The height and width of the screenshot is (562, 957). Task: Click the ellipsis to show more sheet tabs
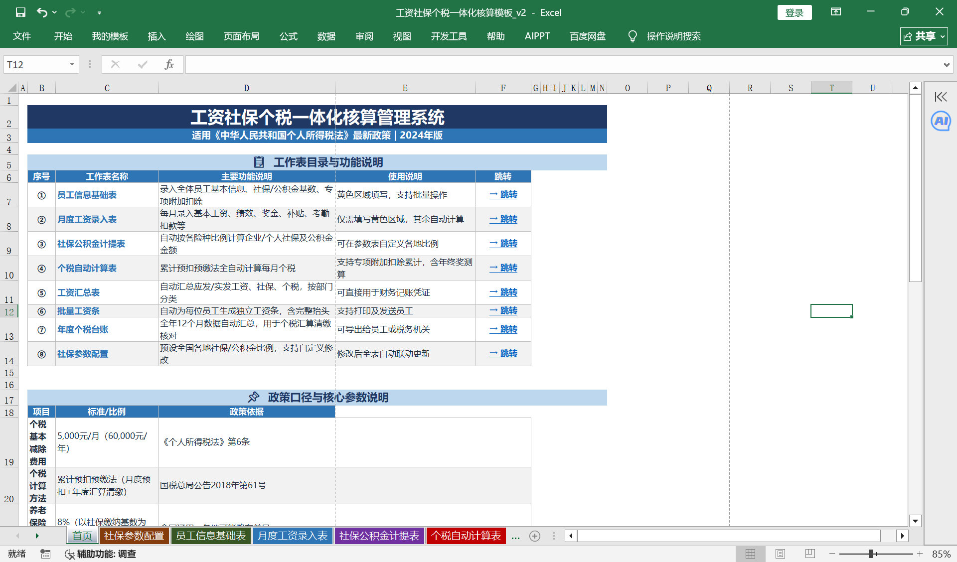click(515, 537)
